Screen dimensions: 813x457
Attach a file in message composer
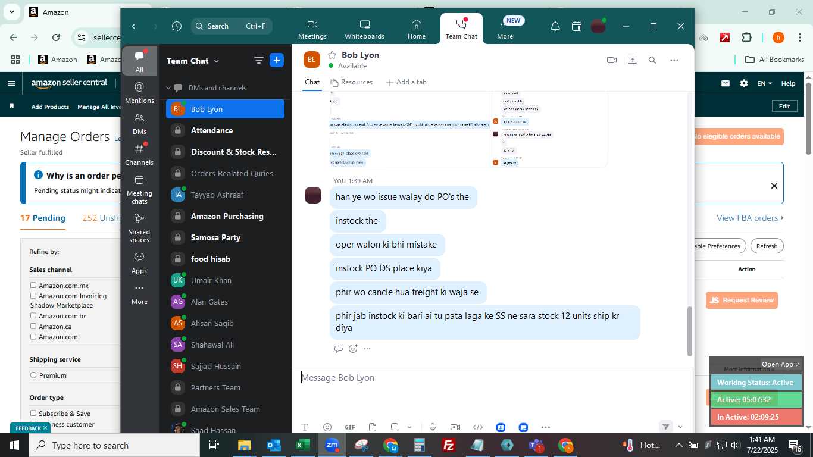tap(373, 427)
